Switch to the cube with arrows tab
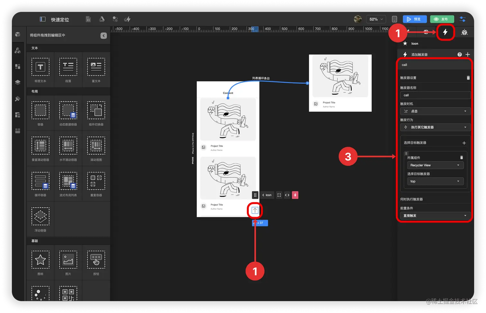This screenshot has width=486, height=313. tap(464, 32)
